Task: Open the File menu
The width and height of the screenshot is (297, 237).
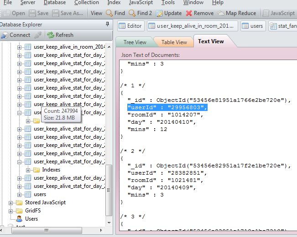Action: point(8,2)
